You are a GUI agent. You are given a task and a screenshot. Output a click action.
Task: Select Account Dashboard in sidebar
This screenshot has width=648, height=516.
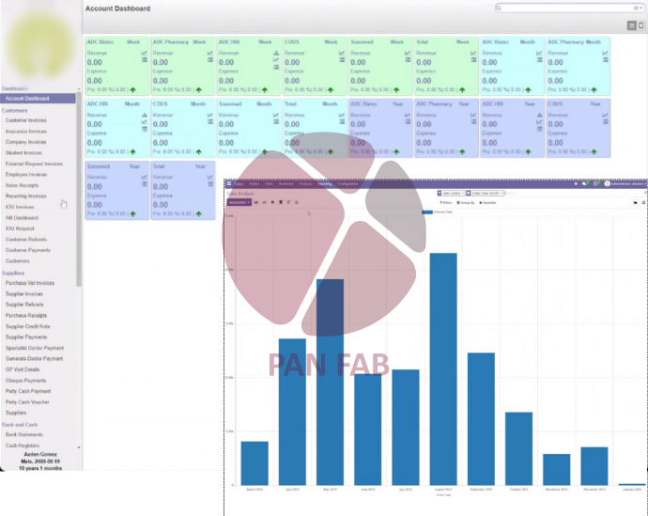point(38,99)
